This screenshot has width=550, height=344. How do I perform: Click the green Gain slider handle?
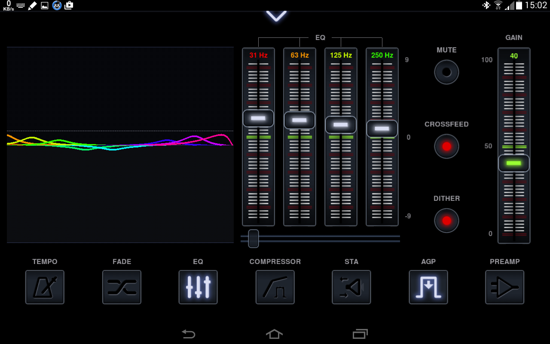point(514,163)
